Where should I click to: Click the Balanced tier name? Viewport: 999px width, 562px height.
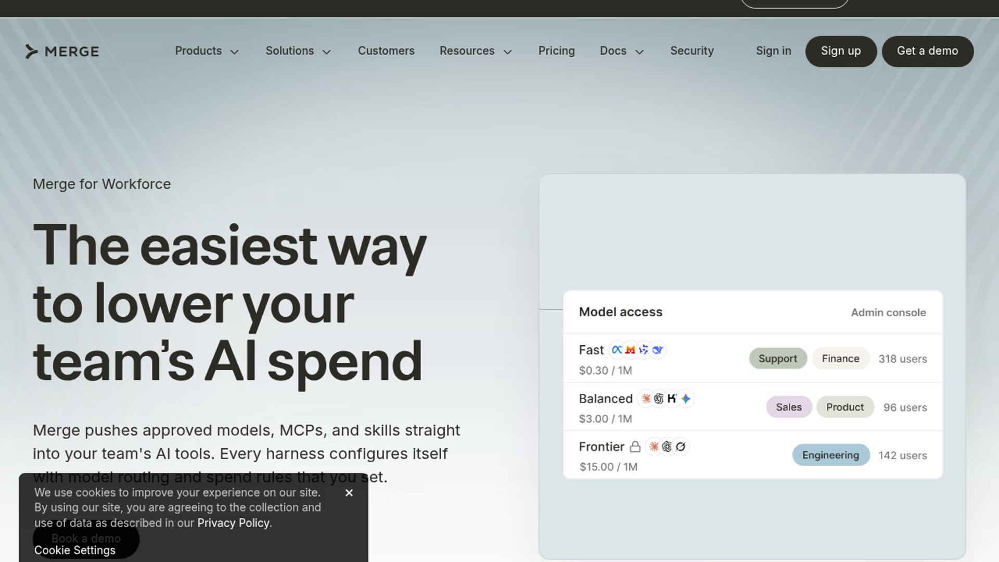pos(606,399)
